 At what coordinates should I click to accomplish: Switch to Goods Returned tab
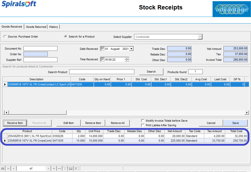tap(36, 27)
